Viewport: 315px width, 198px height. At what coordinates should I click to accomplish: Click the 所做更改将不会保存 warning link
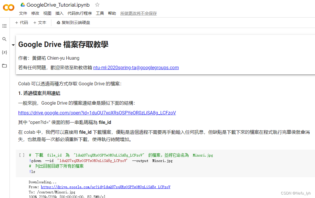coord(138,13)
